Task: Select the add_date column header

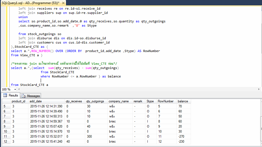Action: tap(36, 101)
